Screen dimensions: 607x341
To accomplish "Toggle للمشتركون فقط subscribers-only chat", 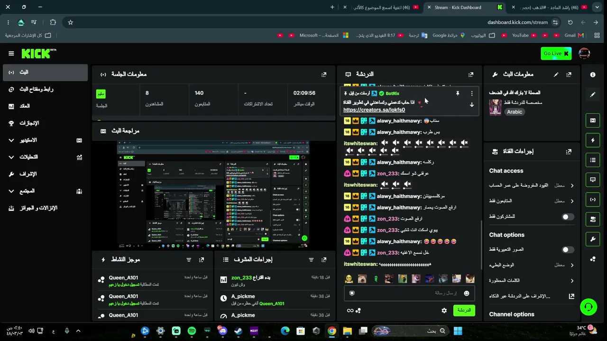I will pyautogui.click(x=568, y=216).
